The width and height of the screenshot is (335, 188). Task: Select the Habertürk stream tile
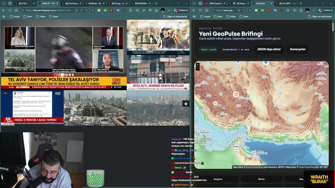[x=32, y=108]
